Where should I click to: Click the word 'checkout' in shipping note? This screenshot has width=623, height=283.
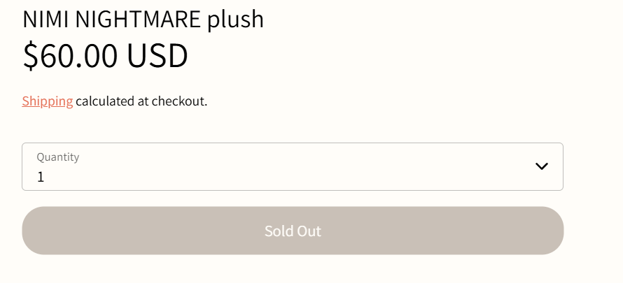[180, 101]
